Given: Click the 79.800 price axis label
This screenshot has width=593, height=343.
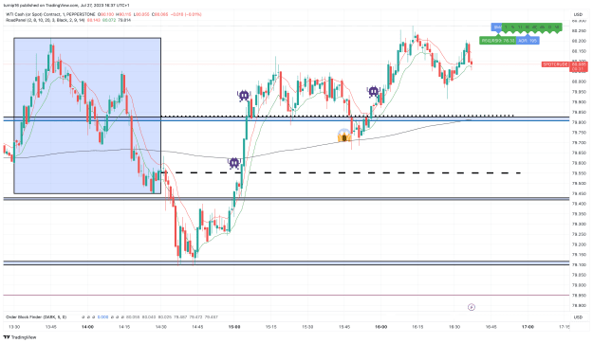Looking at the screenshot, I should pyautogui.click(x=579, y=123).
